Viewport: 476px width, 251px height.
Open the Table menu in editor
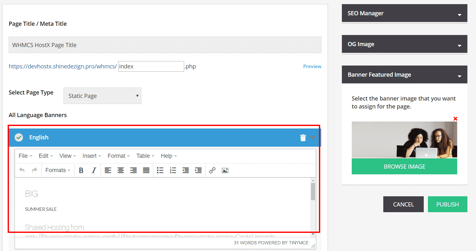pos(145,156)
